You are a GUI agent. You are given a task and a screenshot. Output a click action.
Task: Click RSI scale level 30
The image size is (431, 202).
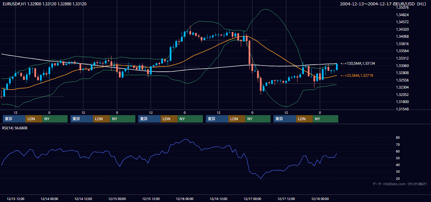tap(398, 172)
